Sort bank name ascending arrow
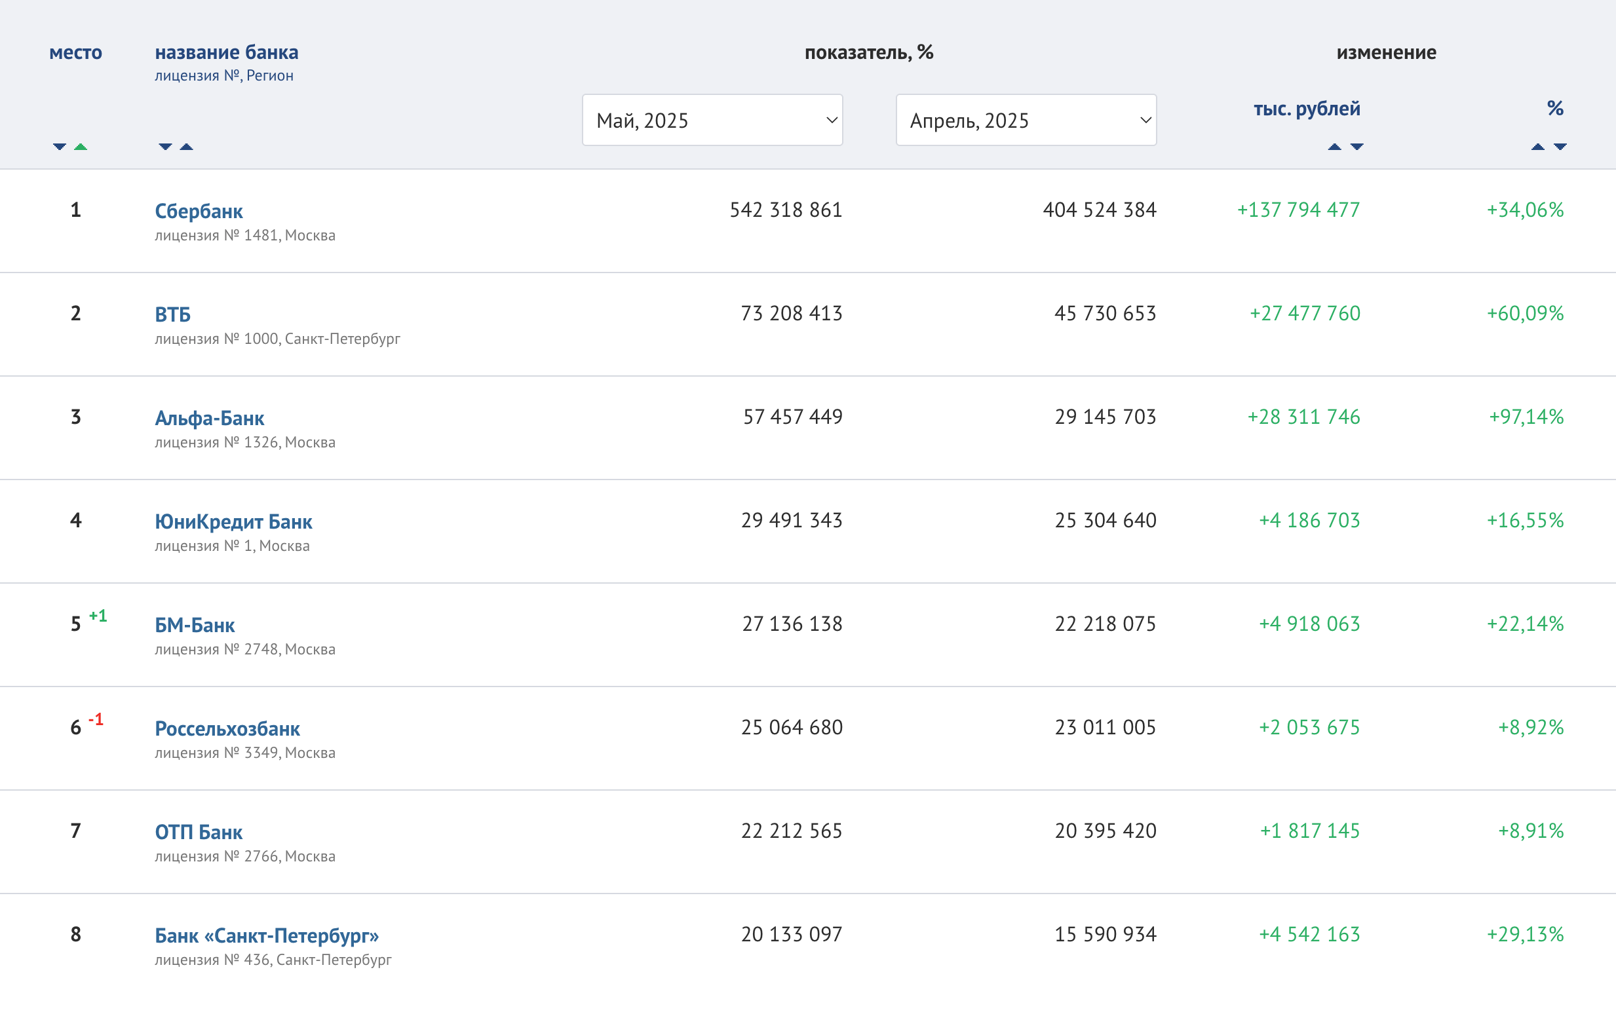This screenshot has height=1035, width=1616. [x=187, y=147]
